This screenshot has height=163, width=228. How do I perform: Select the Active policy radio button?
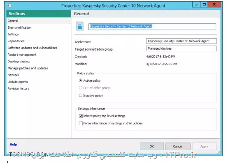[x=81, y=80]
